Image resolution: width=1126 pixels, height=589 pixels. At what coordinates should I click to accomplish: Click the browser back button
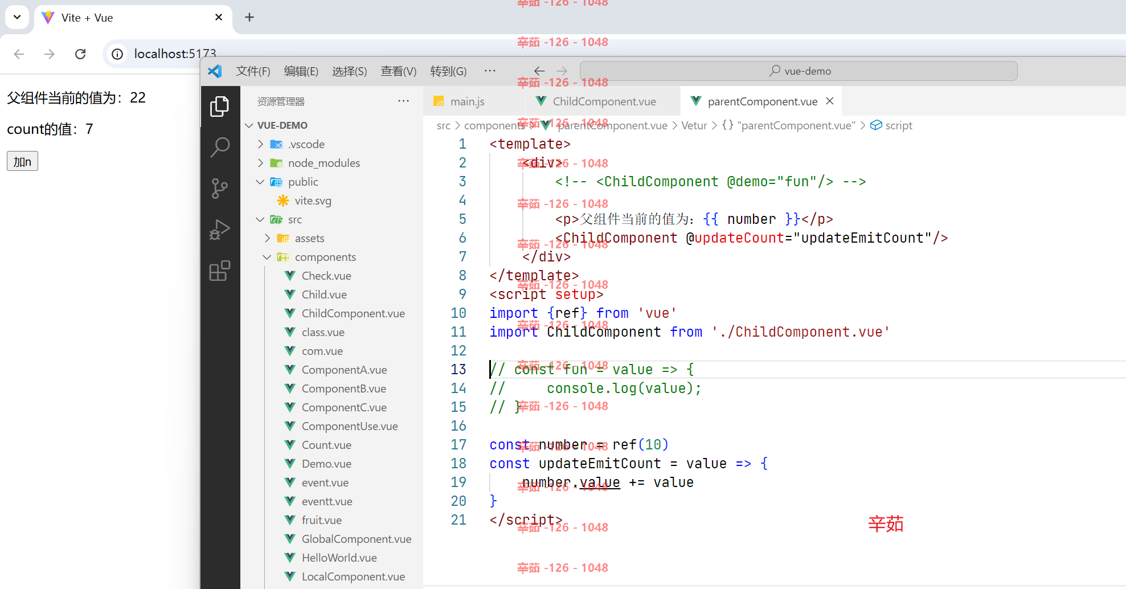19,54
